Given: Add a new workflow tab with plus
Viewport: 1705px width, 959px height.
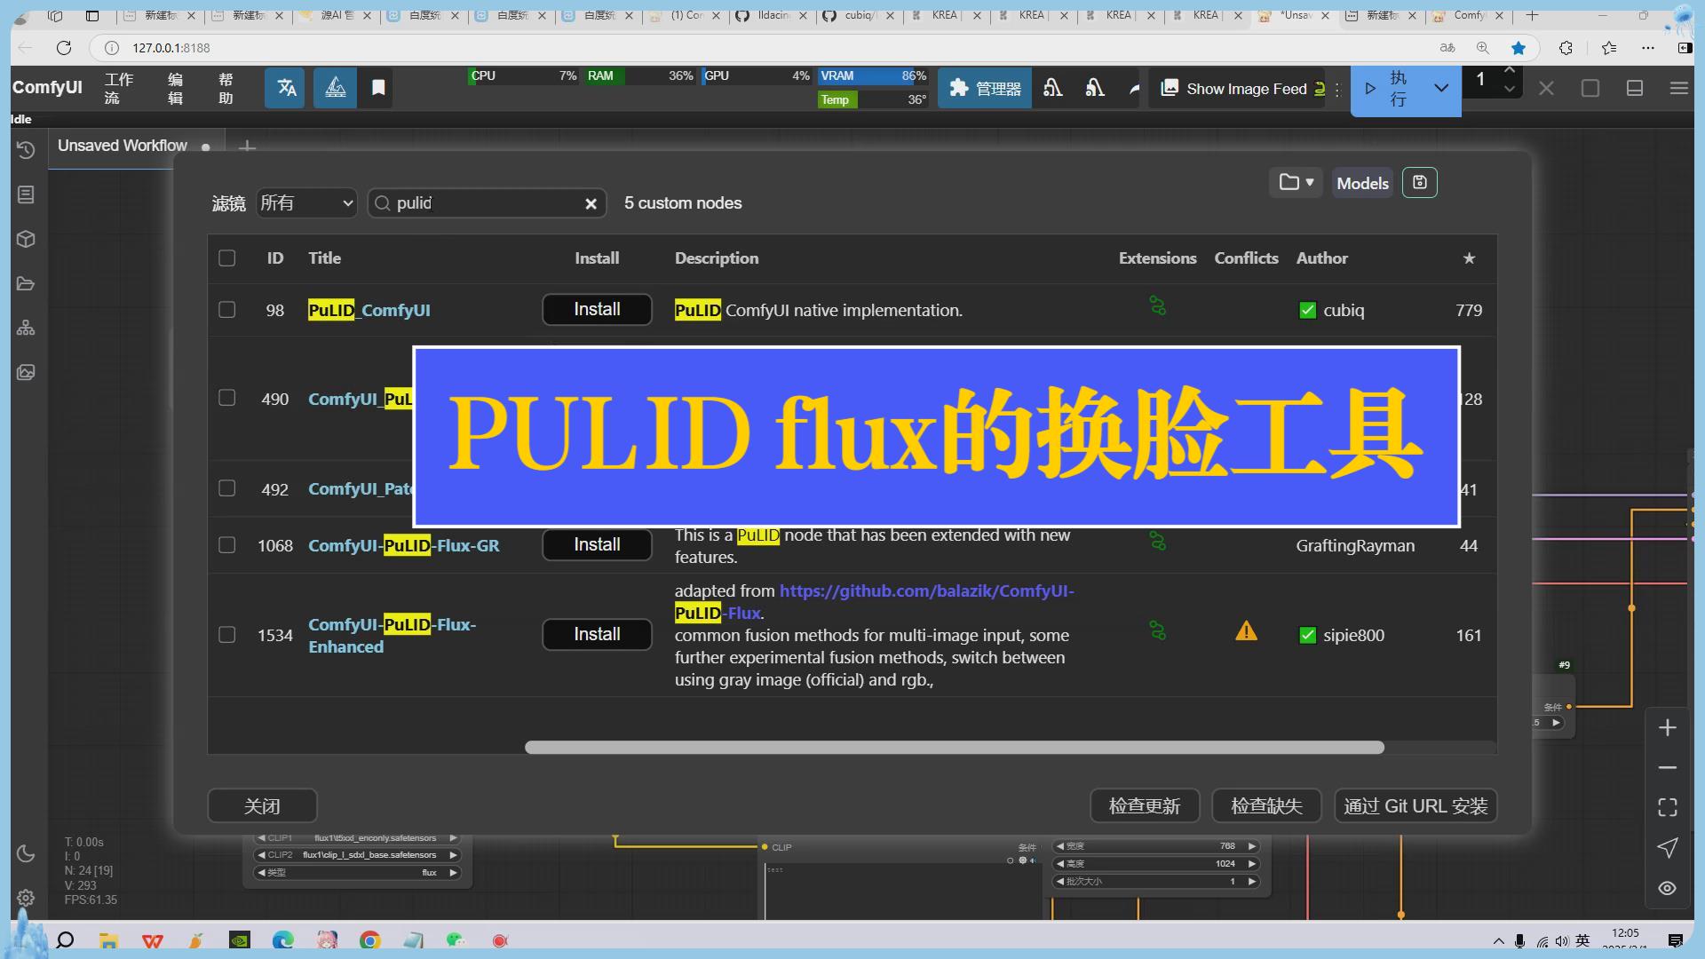Looking at the screenshot, I should (248, 147).
